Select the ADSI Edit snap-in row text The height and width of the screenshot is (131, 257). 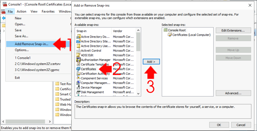[x=87, y=55]
